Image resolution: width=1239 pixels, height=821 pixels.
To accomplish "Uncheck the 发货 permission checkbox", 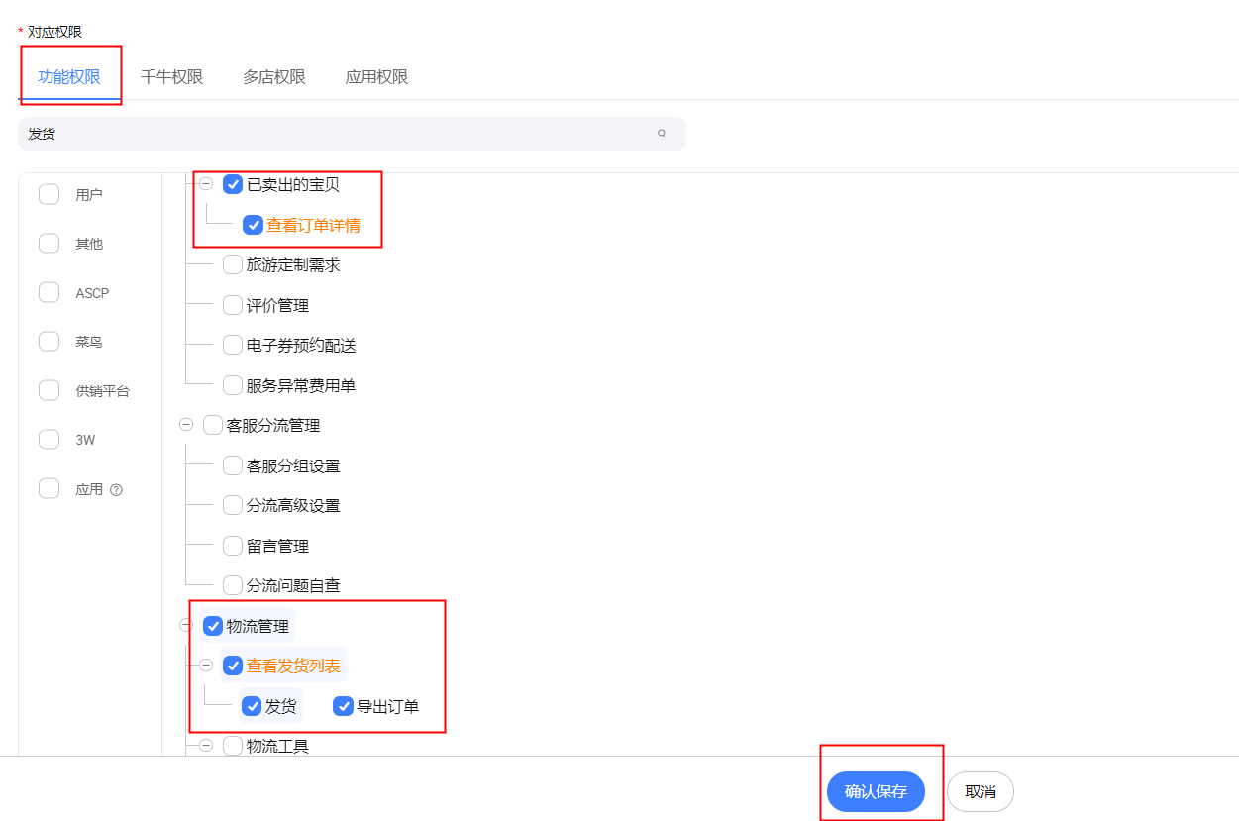I will 252,706.
